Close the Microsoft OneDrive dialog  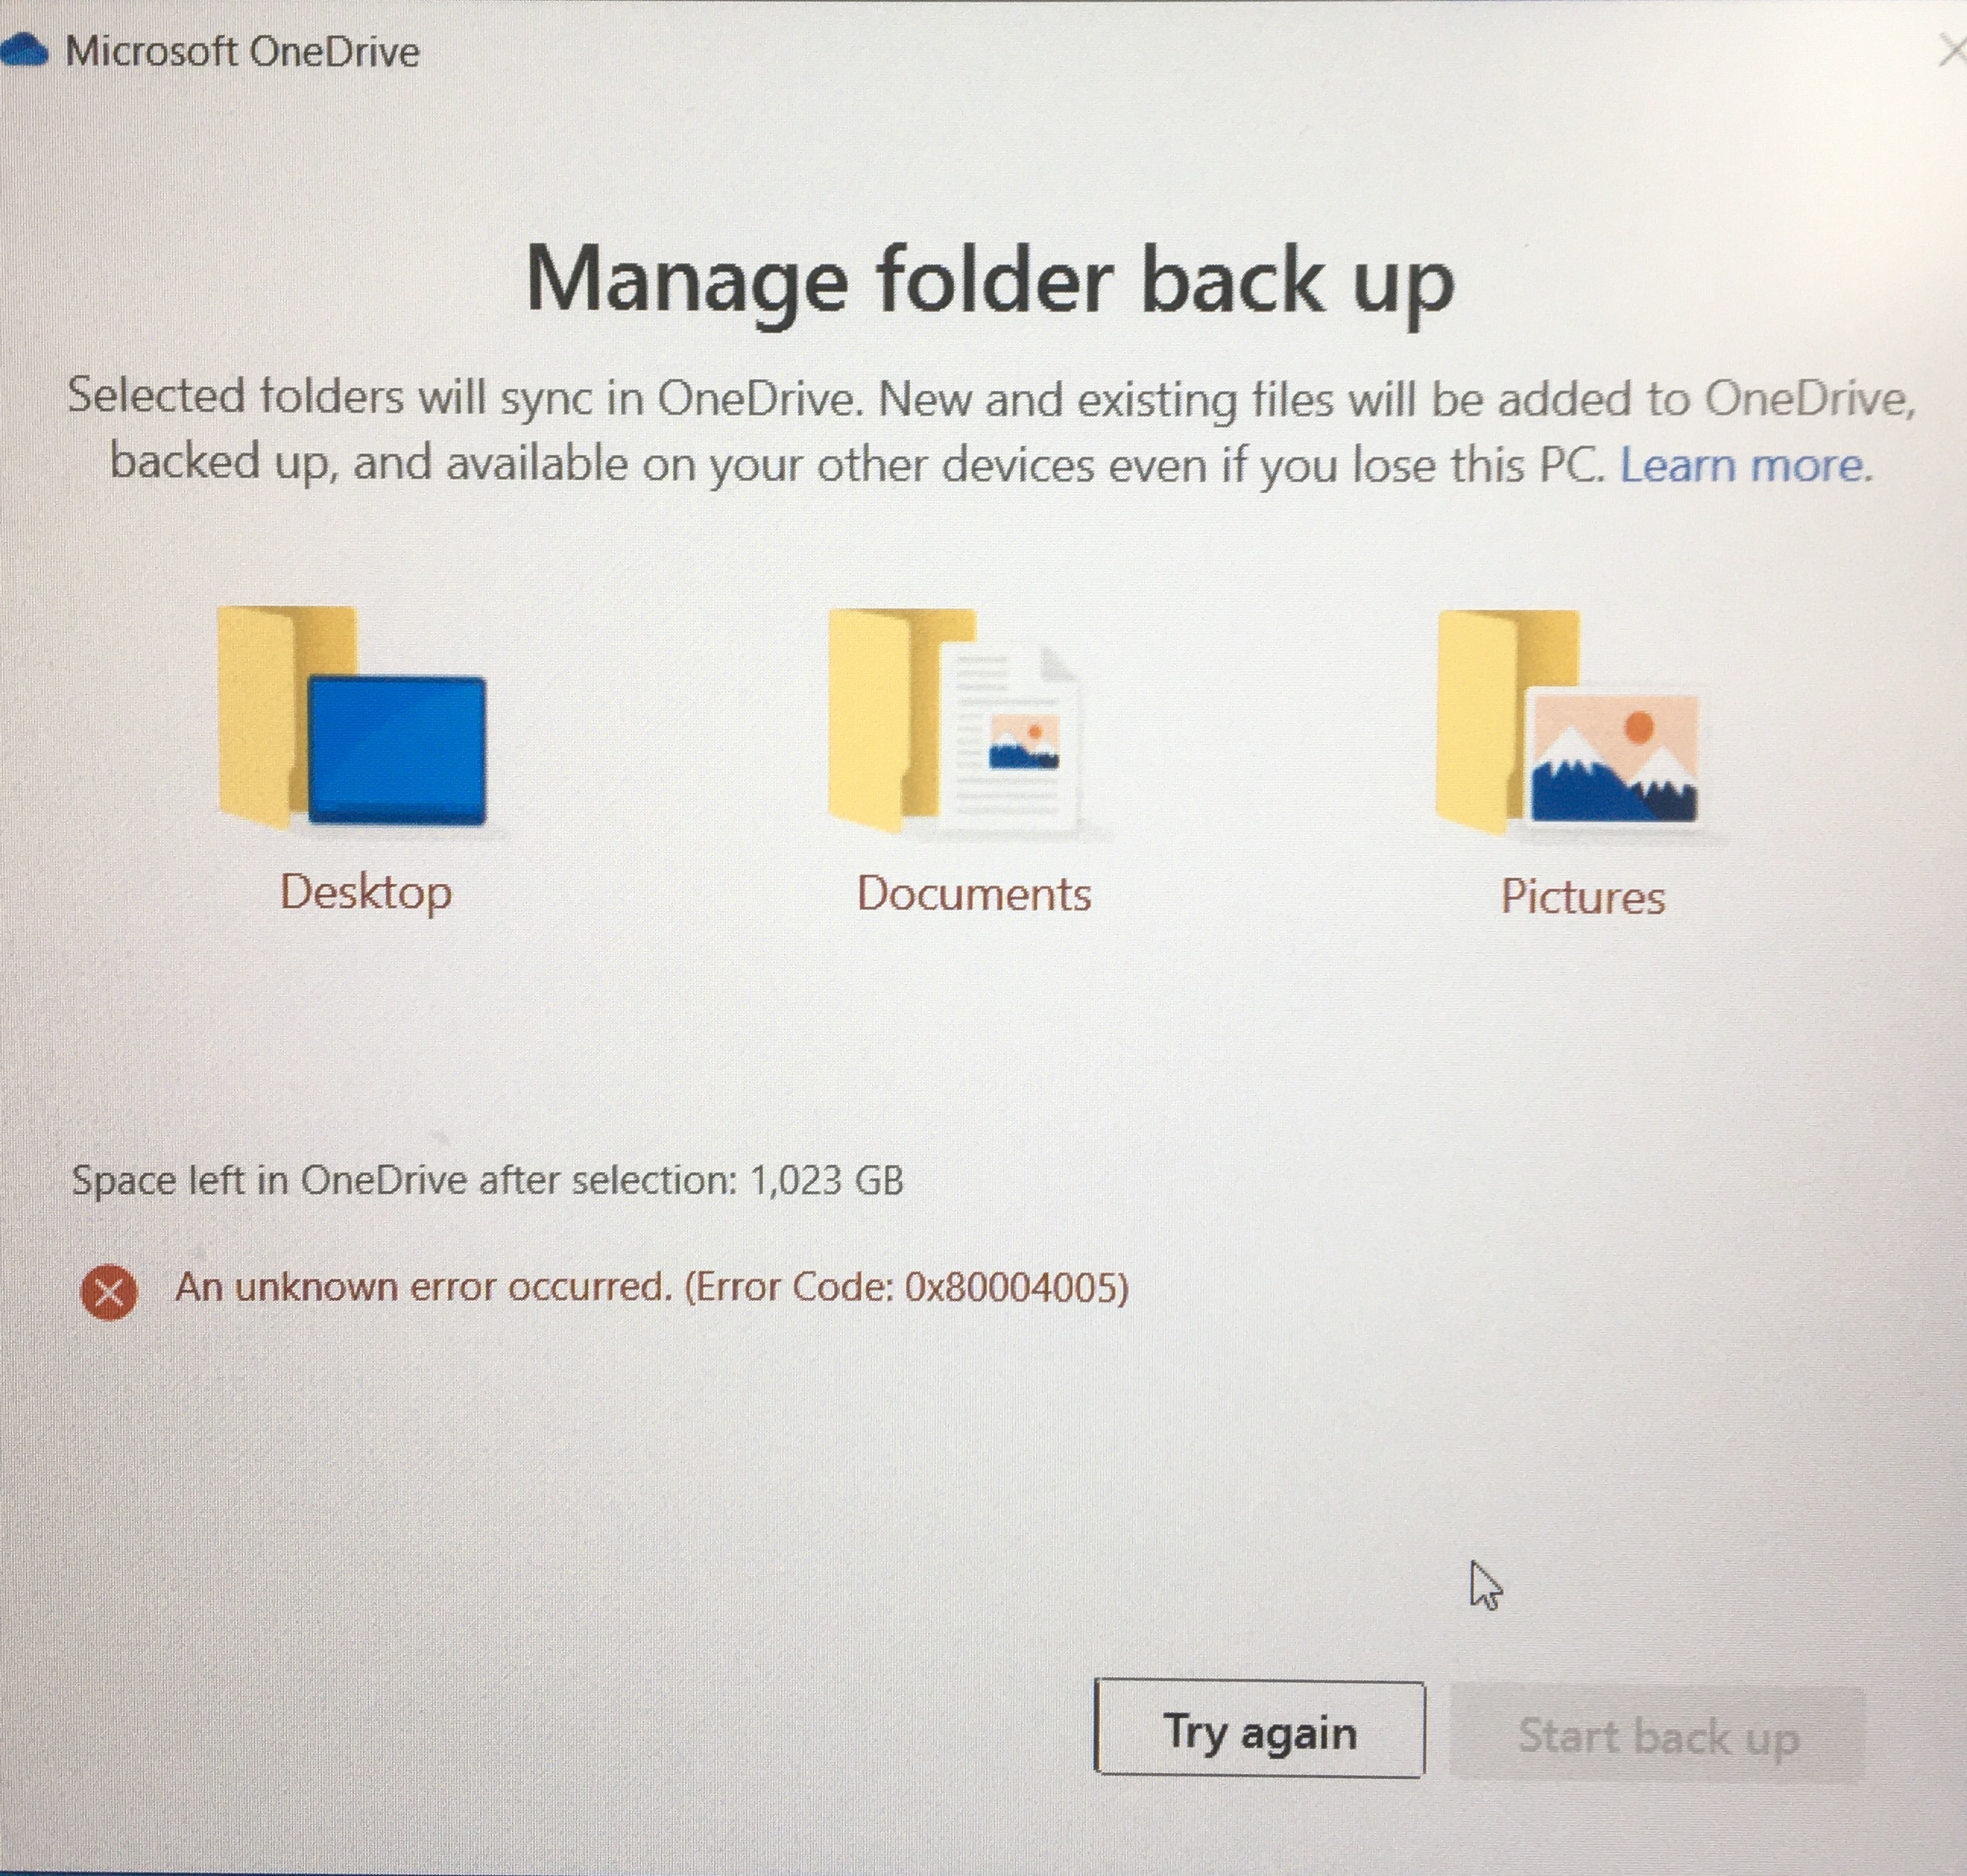click(1951, 50)
